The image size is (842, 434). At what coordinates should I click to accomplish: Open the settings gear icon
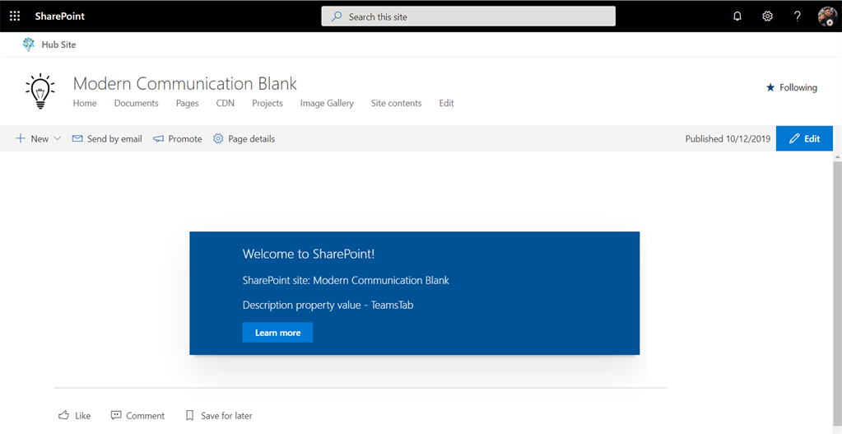(767, 16)
